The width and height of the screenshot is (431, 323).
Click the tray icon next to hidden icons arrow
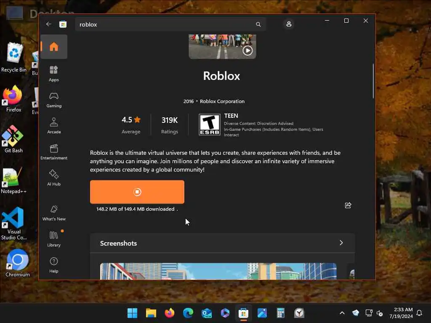[355, 313]
